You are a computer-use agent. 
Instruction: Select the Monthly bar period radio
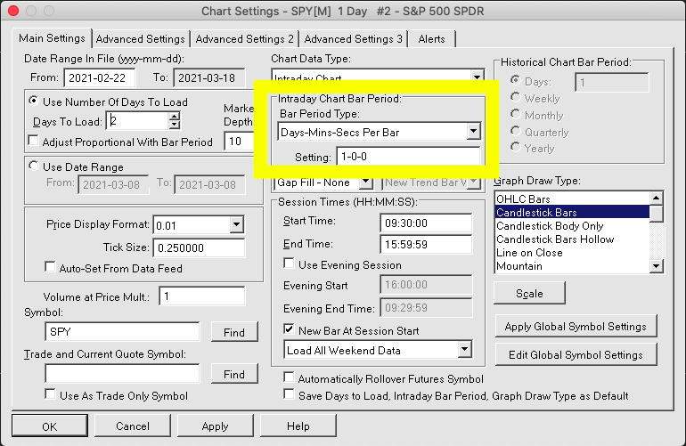[x=515, y=115]
